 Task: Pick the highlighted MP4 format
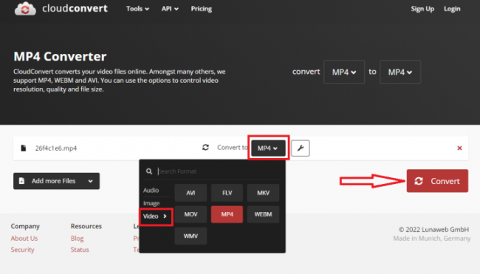point(227,214)
